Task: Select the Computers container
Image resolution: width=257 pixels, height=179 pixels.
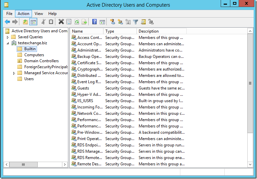Action: pyautogui.click(x=34, y=55)
